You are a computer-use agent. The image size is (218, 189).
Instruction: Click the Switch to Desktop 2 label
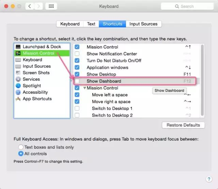click(112, 115)
